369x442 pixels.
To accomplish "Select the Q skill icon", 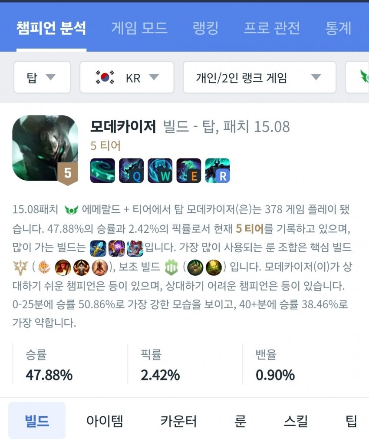I will (132, 170).
